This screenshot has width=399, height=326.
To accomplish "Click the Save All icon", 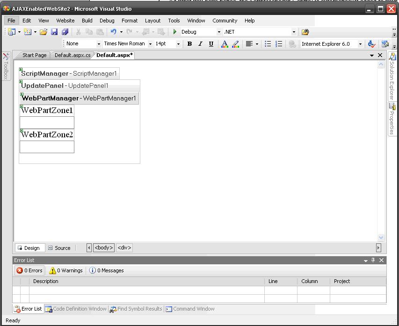I will 65,32.
